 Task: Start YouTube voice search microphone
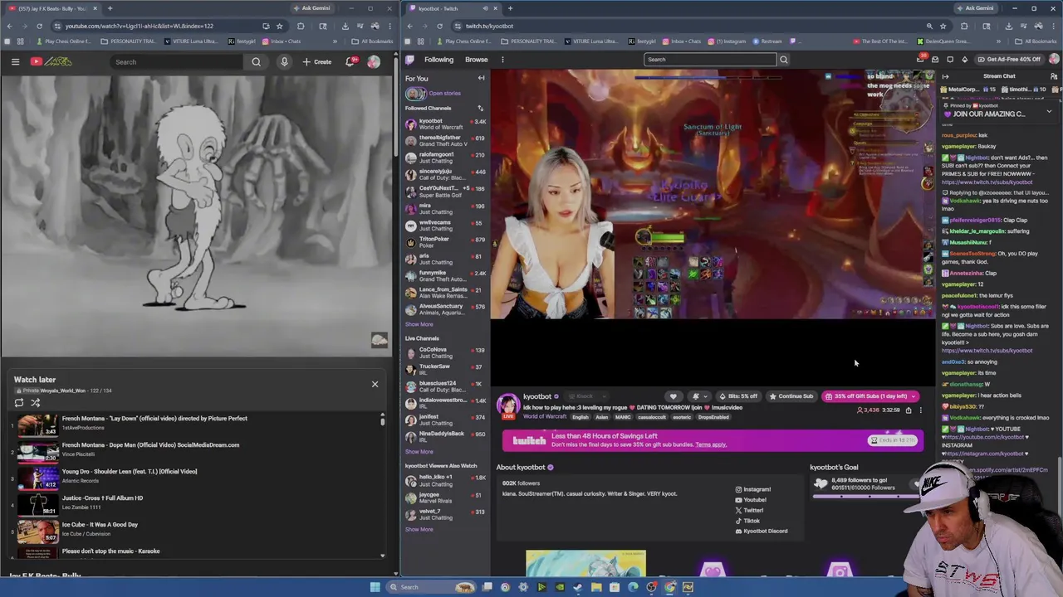(284, 61)
